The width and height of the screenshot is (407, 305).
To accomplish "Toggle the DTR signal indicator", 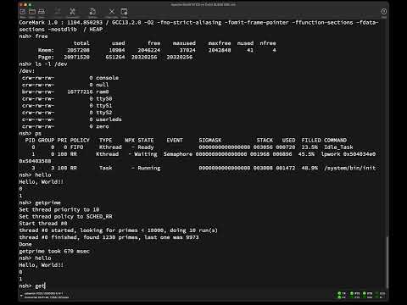I will (365, 293).
